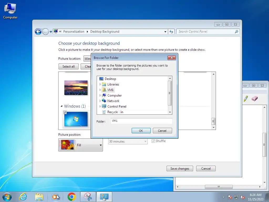The height and width of the screenshot is (202, 269).
Task: Collapse the Windows (1) group
Action: tap(61, 106)
